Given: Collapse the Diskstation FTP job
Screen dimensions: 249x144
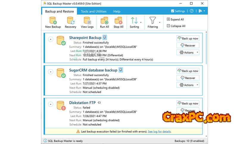Looking at the screenshot, I should 51,104.
